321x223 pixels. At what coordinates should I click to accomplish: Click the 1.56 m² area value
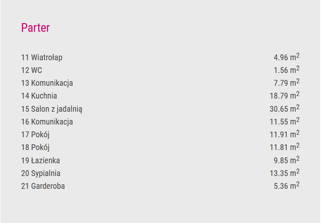coord(287,70)
